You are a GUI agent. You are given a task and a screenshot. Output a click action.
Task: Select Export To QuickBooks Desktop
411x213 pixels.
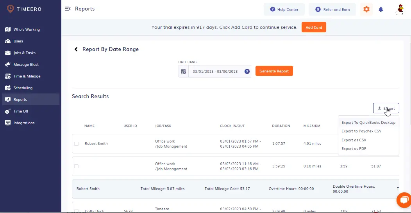[x=368, y=123]
